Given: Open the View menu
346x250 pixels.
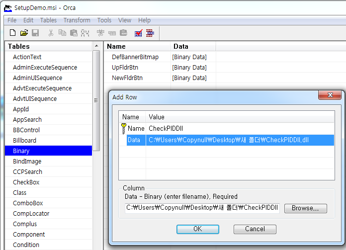Looking at the screenshot, I should [125, 20].
